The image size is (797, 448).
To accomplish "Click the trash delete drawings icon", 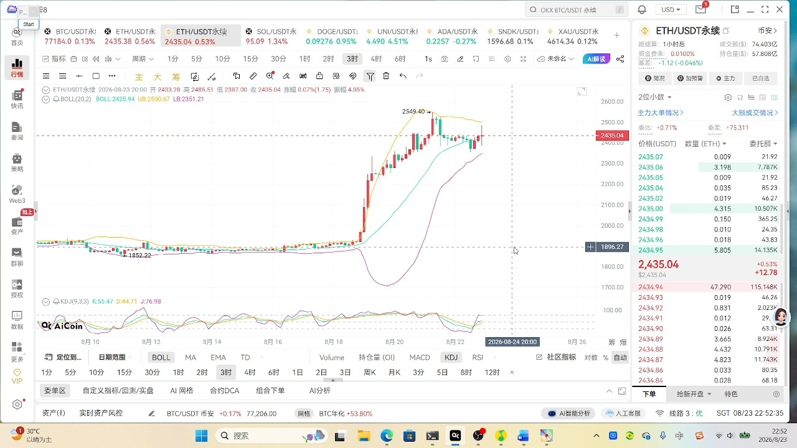I will pos(386,76).
